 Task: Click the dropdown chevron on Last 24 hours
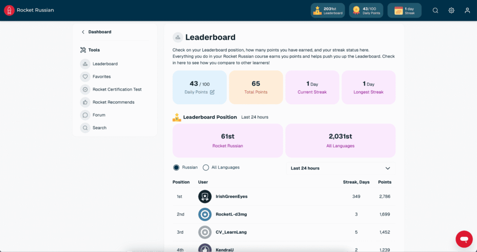tap(388, 168)
